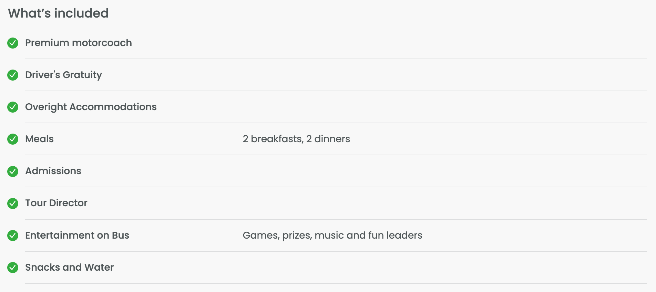The width and height of the screenshot is (656, 292).
Task: Click the Admissions green checkmark icon
Action: click(13, 171)
